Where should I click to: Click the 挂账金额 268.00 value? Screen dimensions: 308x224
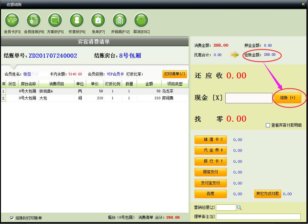pyautogui.click(x=270, y=55)
